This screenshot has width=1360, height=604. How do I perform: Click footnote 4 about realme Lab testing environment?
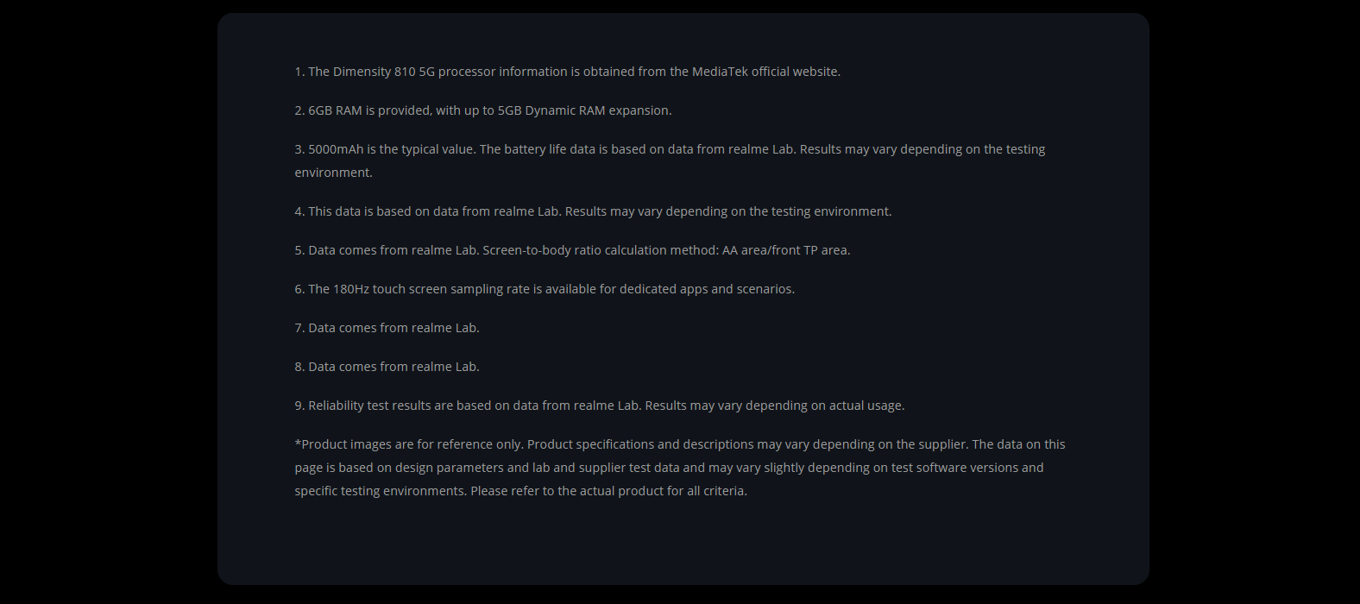tap(593, 211)
